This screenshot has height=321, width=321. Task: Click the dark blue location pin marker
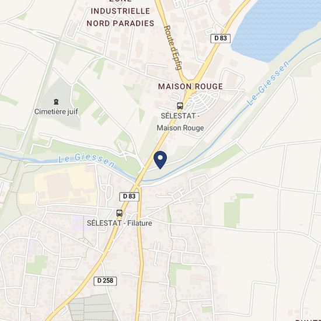coord(160,160)
